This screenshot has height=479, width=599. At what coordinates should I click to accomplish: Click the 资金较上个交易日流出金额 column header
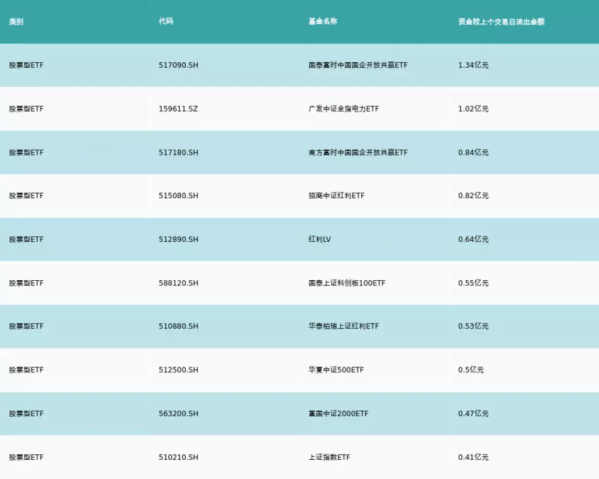501,22
